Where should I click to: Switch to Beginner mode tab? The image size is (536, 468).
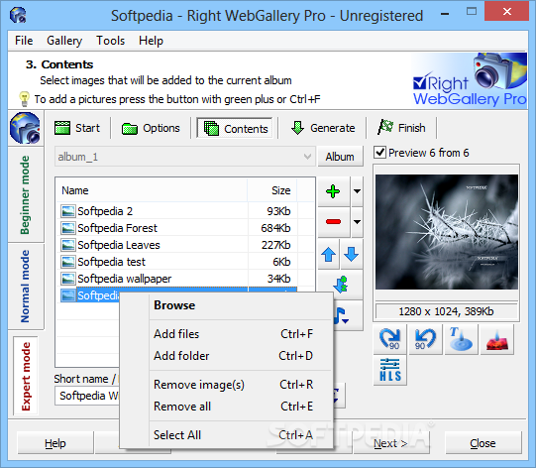[26, 194]
